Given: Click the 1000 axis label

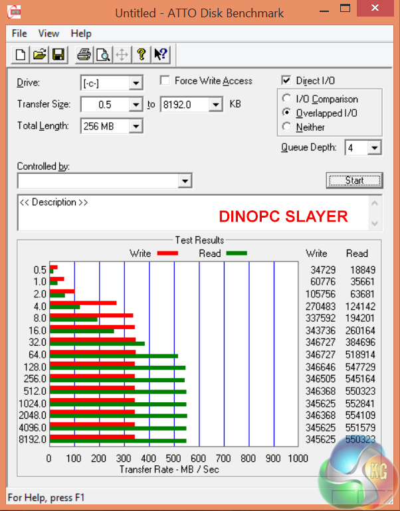Looking at the screenshot, I should (298, 458).
